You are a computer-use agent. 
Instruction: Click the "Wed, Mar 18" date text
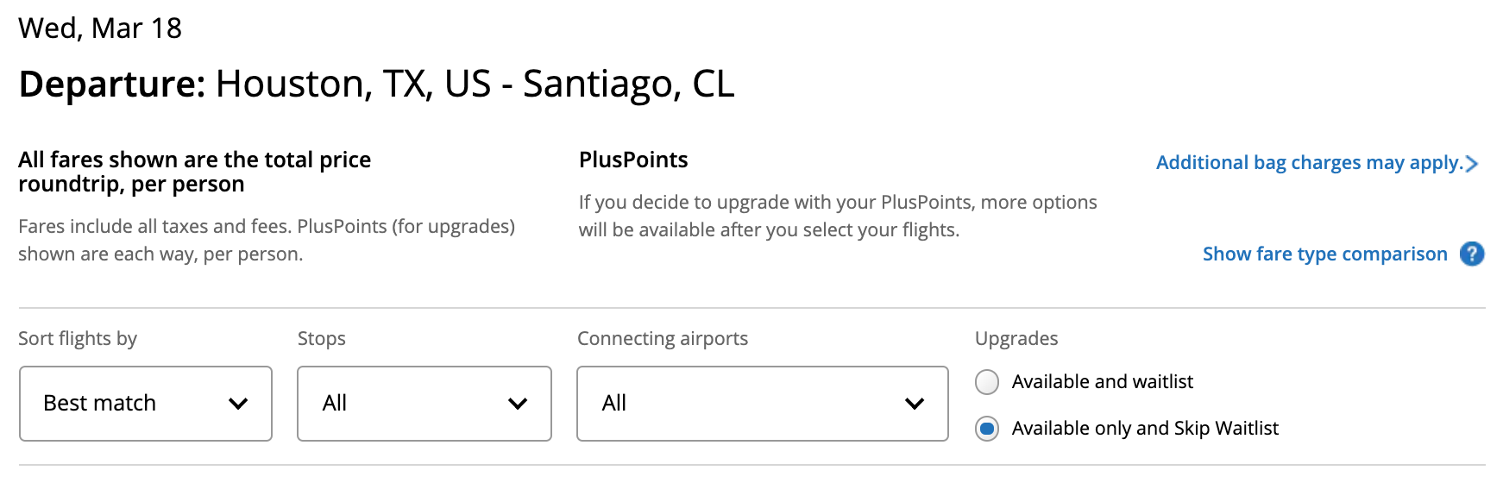pyautogui.click(x=100, y=28)
